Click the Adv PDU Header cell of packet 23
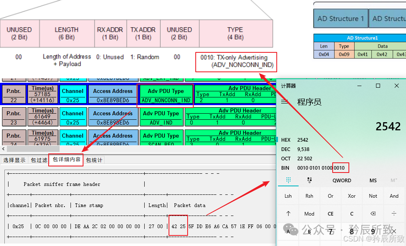Screen dimensions: 406x246 click(x=231, y=117)
